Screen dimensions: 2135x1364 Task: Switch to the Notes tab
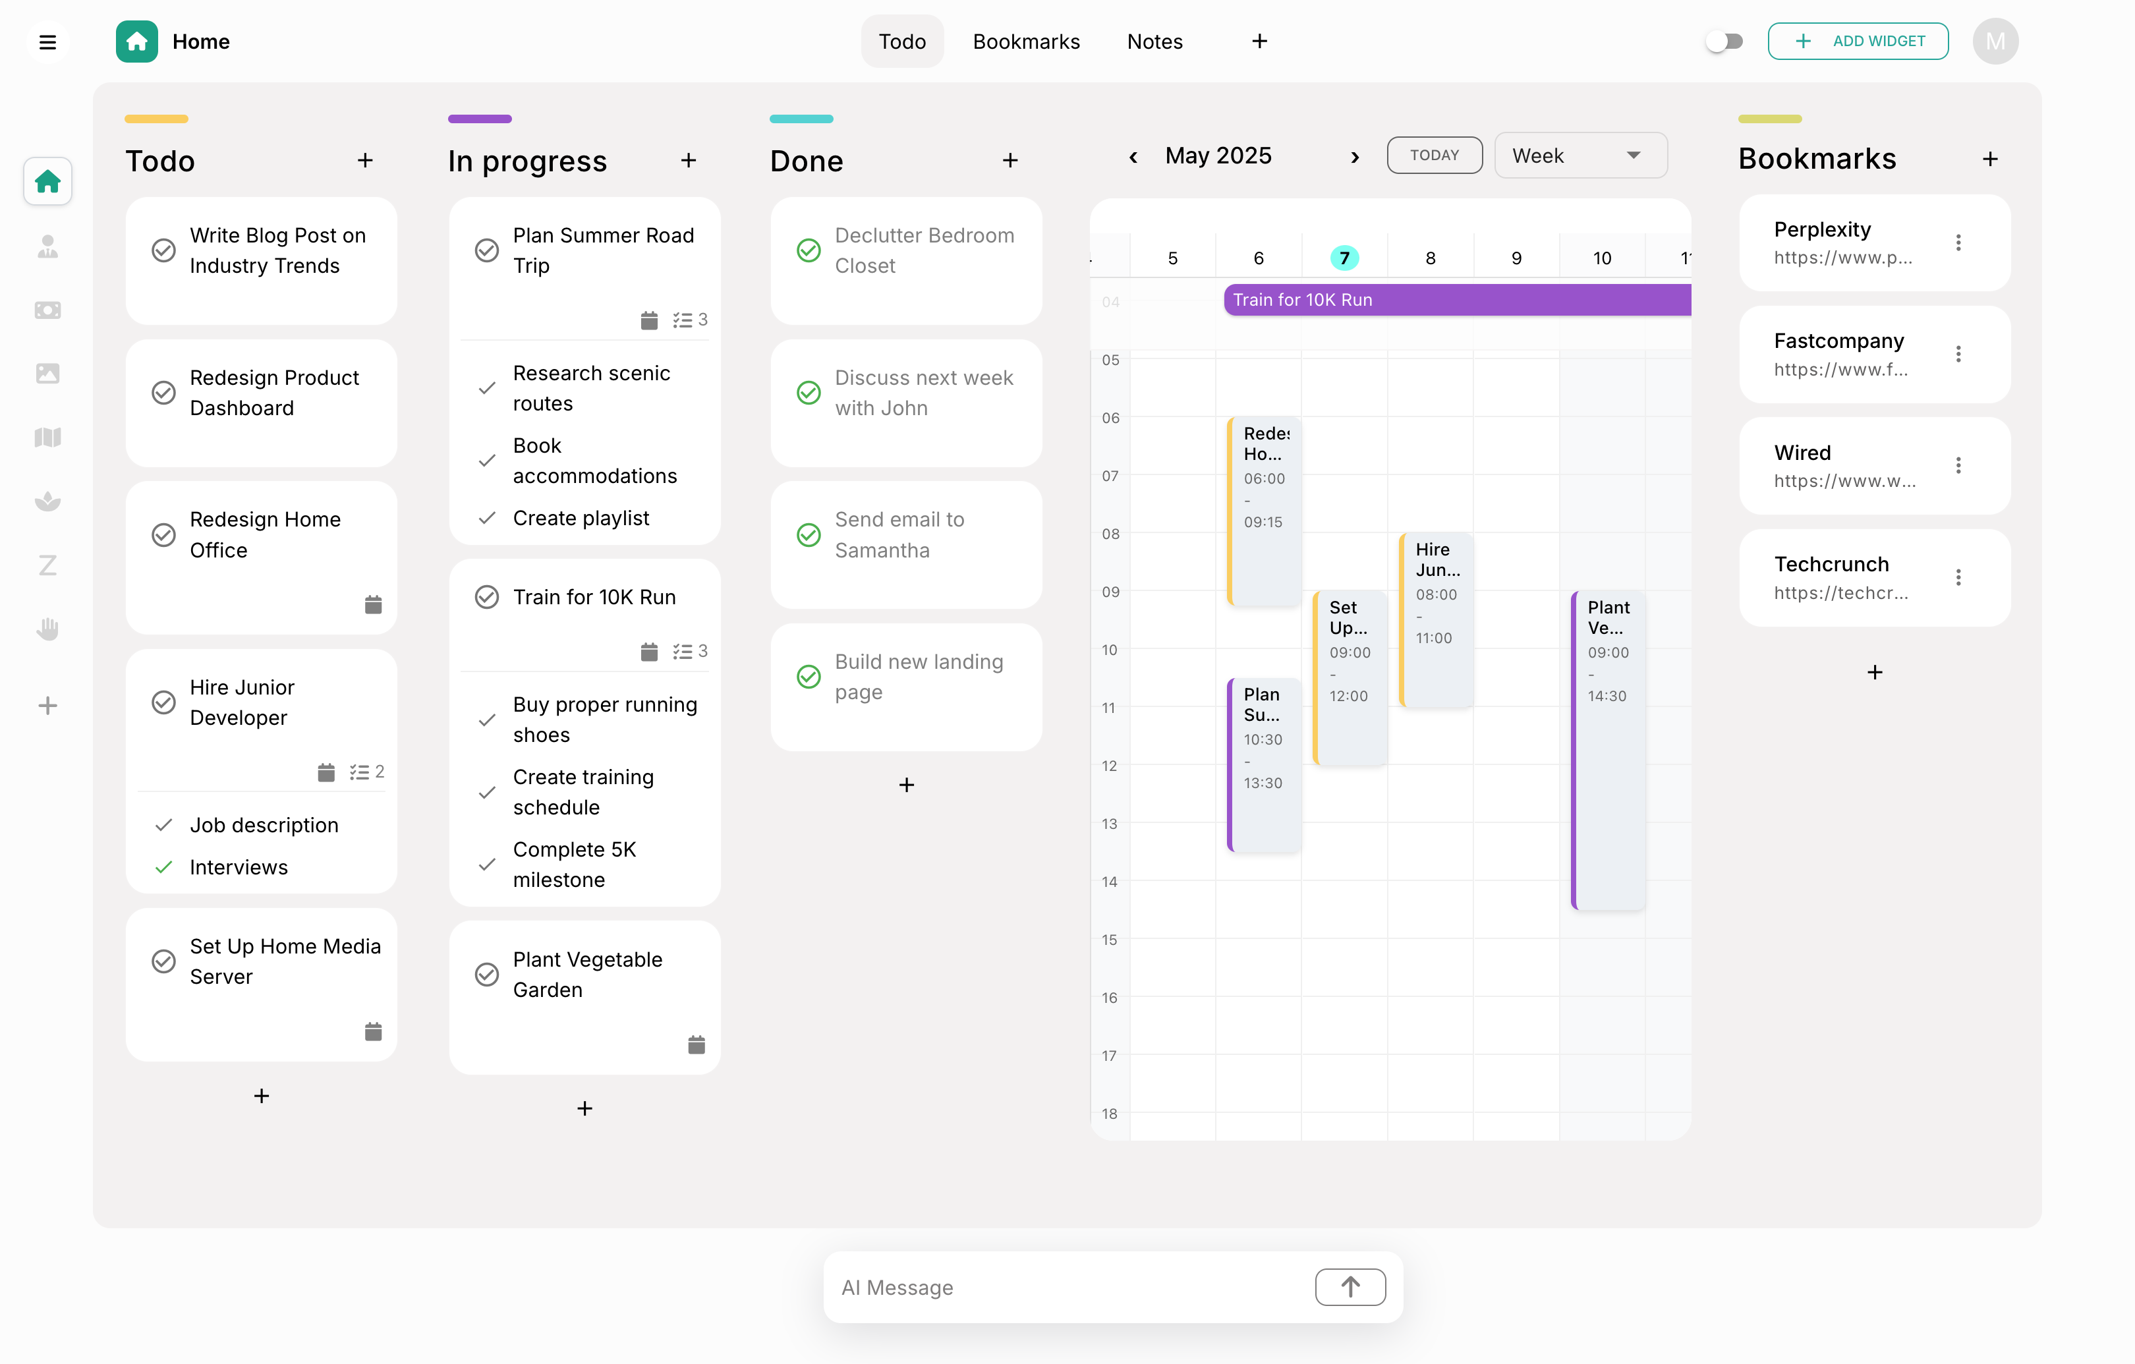tap(1154, 42)
